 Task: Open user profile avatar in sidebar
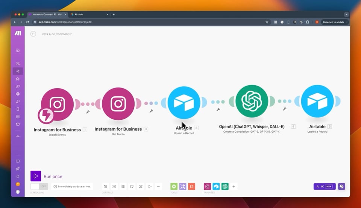tap(18, 192)
